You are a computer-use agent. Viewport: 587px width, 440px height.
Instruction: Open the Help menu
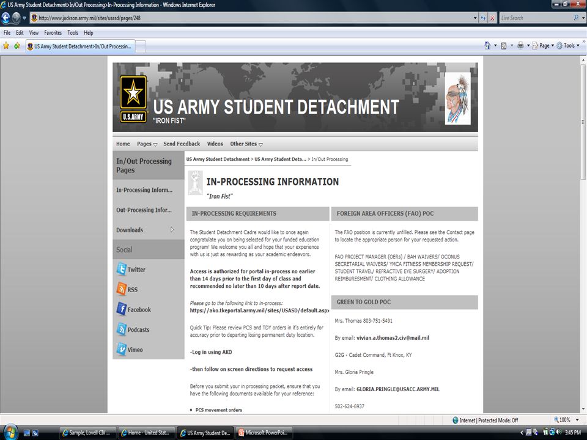coord(88,32)
